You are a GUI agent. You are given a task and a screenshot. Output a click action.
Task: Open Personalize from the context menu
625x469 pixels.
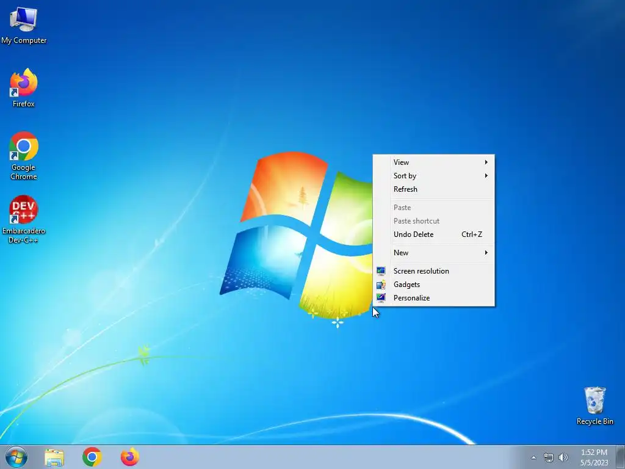434,298
